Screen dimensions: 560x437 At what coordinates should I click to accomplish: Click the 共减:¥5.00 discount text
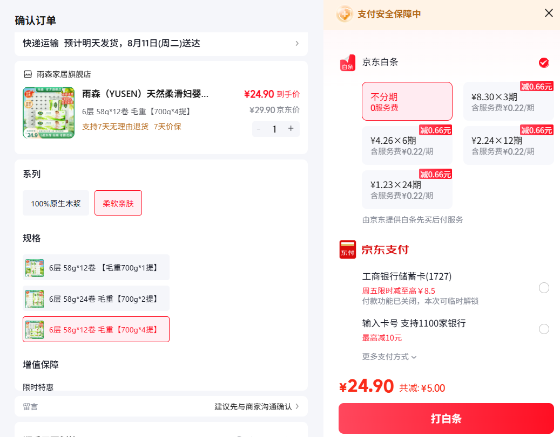pyautogui.click(x=422, y=388)
